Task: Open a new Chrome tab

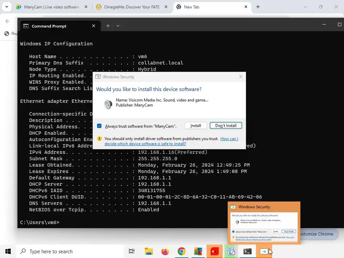Action: [258, 7]
